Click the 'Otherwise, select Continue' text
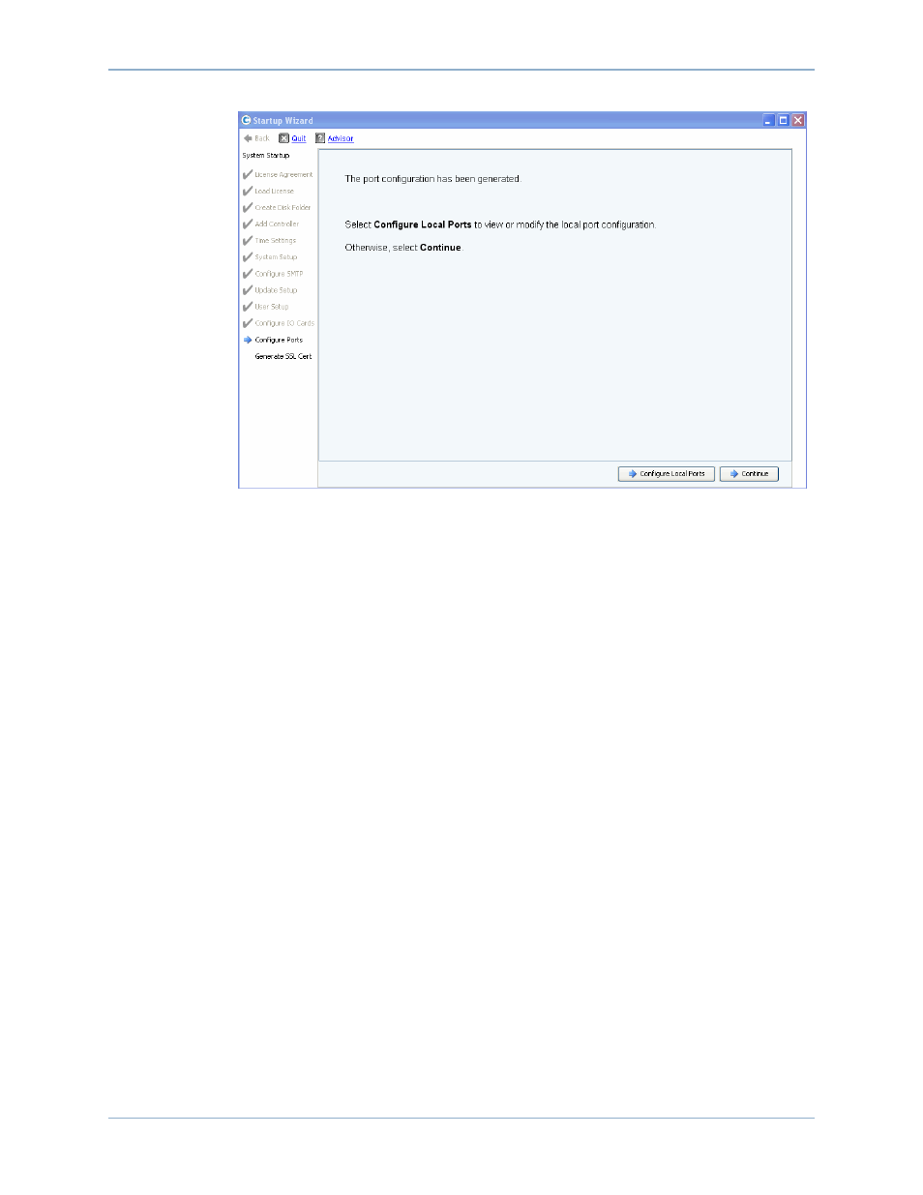Viewport: 923px width, 1195px height. 403,248
